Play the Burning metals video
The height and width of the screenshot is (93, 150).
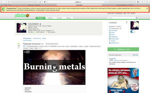(x=54, y=67)
